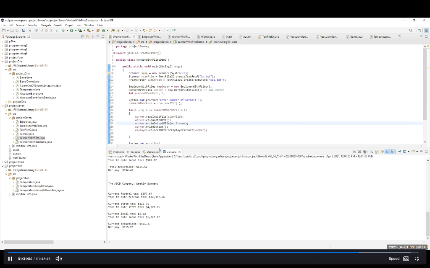430x268 pixels.
Task: Select the Java perspective icon
Action: point(427,30)
